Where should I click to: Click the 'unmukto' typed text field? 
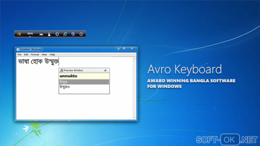[84, 76]
